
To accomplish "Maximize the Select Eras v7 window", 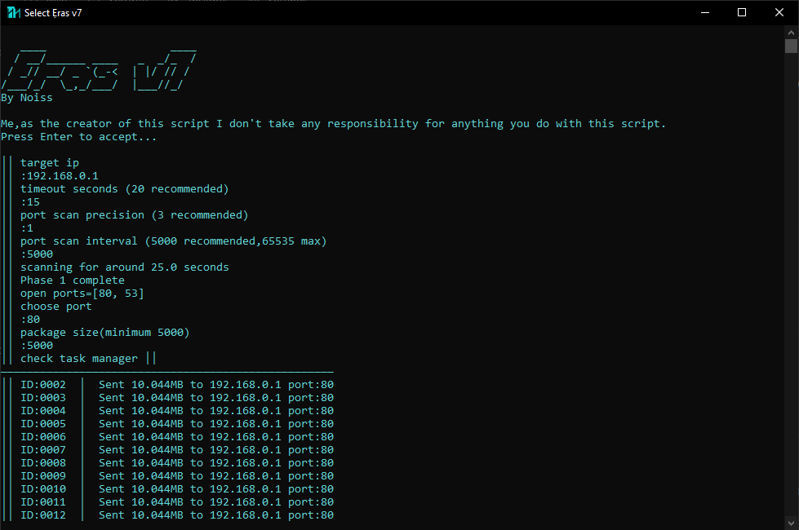I will 742,12.
